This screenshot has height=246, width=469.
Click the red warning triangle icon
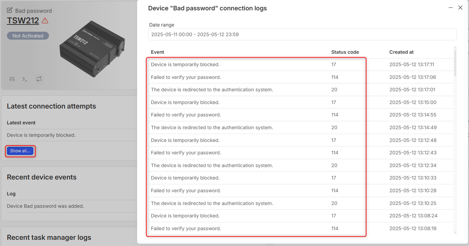(45, 21)
